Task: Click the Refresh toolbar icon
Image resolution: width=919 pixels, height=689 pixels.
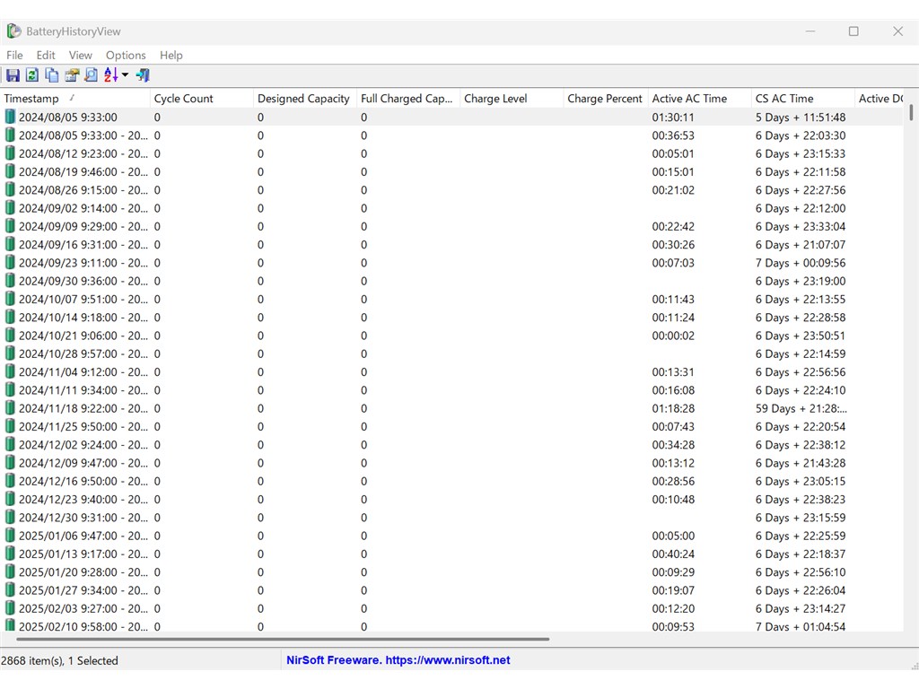Action: (x=32, y=75)
